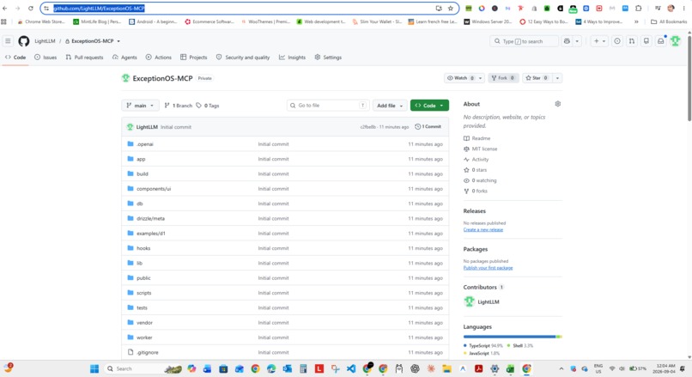692x377 pixels.
Task: Click the Wi-Fi system tray icon
Action: [x=612, y=368]
